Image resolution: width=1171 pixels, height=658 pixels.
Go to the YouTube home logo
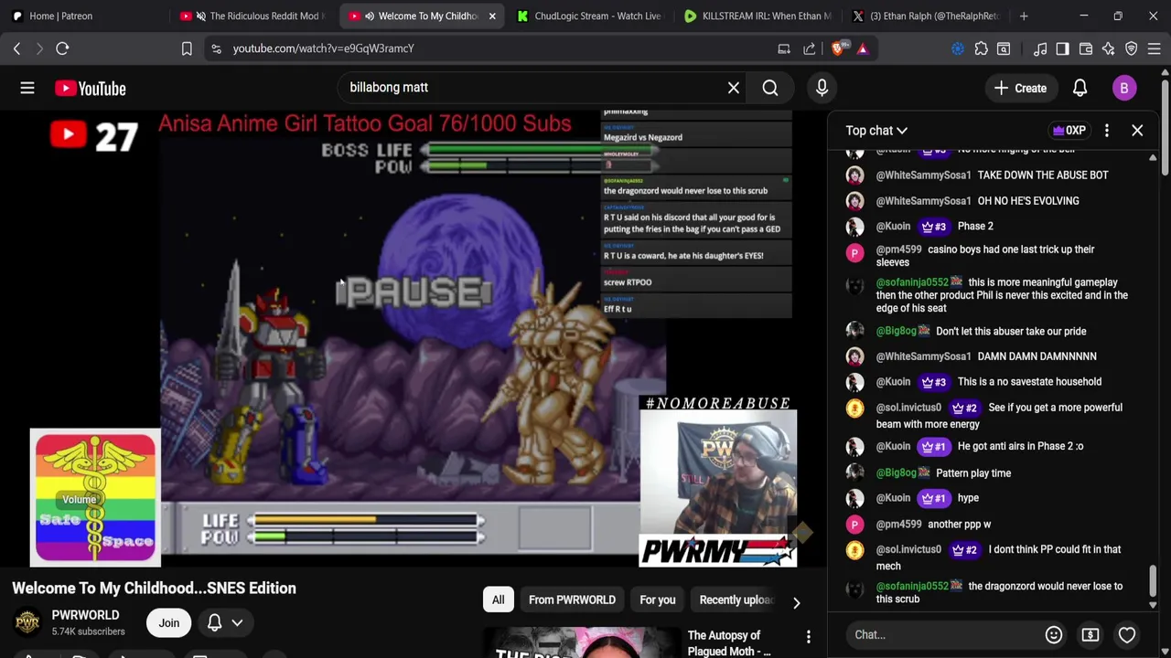[90, 88]
